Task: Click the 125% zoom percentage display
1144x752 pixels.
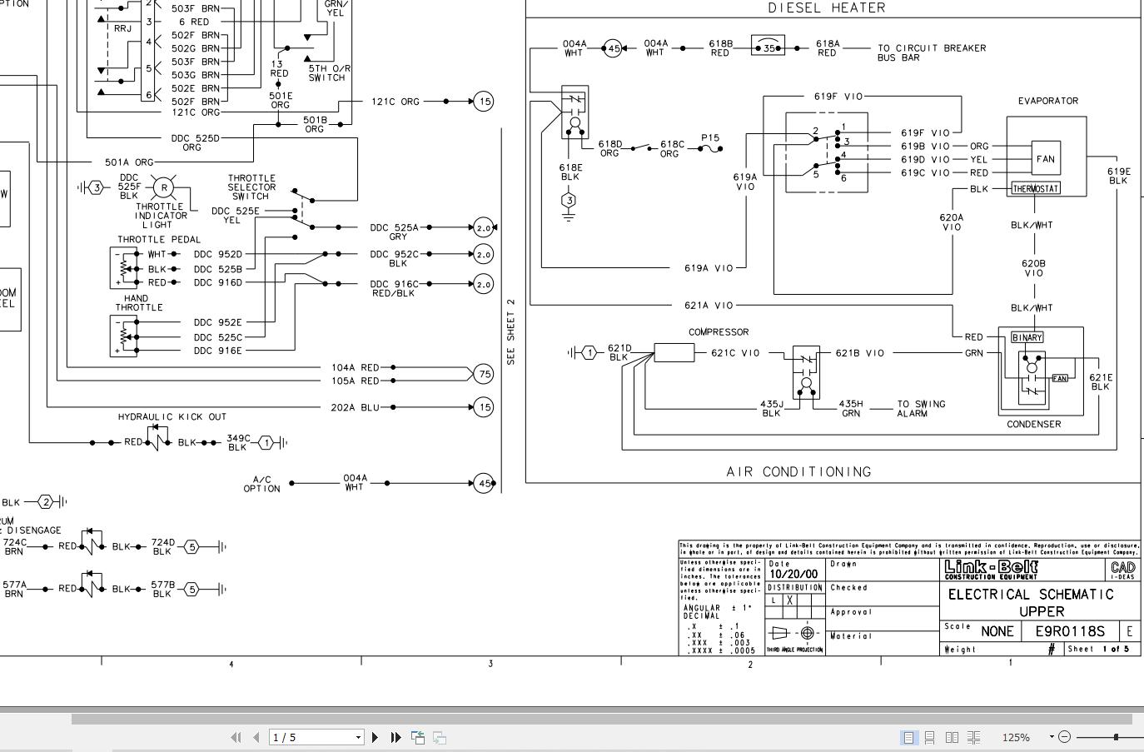Action: click(1016, 737)
